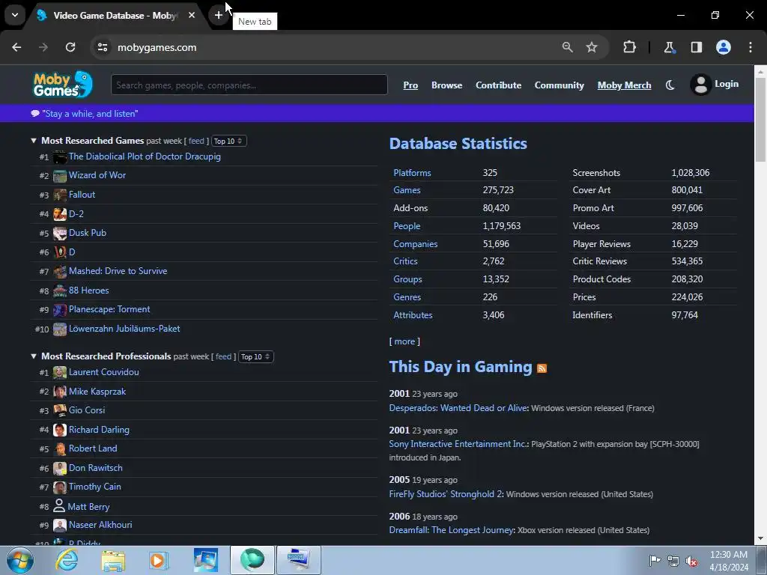Click Richard Darling portrait thumbnail
Viewport: 767px width, 575px height.
coord(60,430)
